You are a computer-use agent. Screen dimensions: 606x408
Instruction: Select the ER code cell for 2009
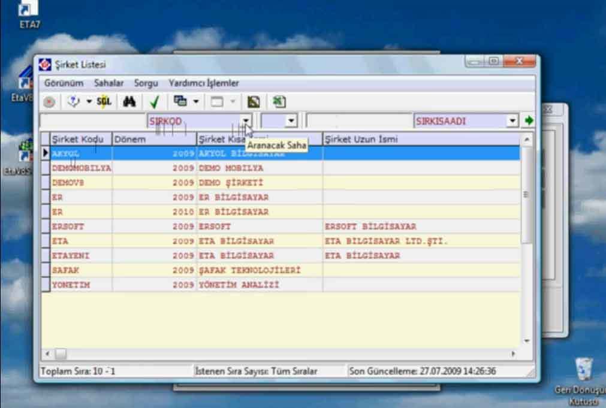(x=81, y=198)
